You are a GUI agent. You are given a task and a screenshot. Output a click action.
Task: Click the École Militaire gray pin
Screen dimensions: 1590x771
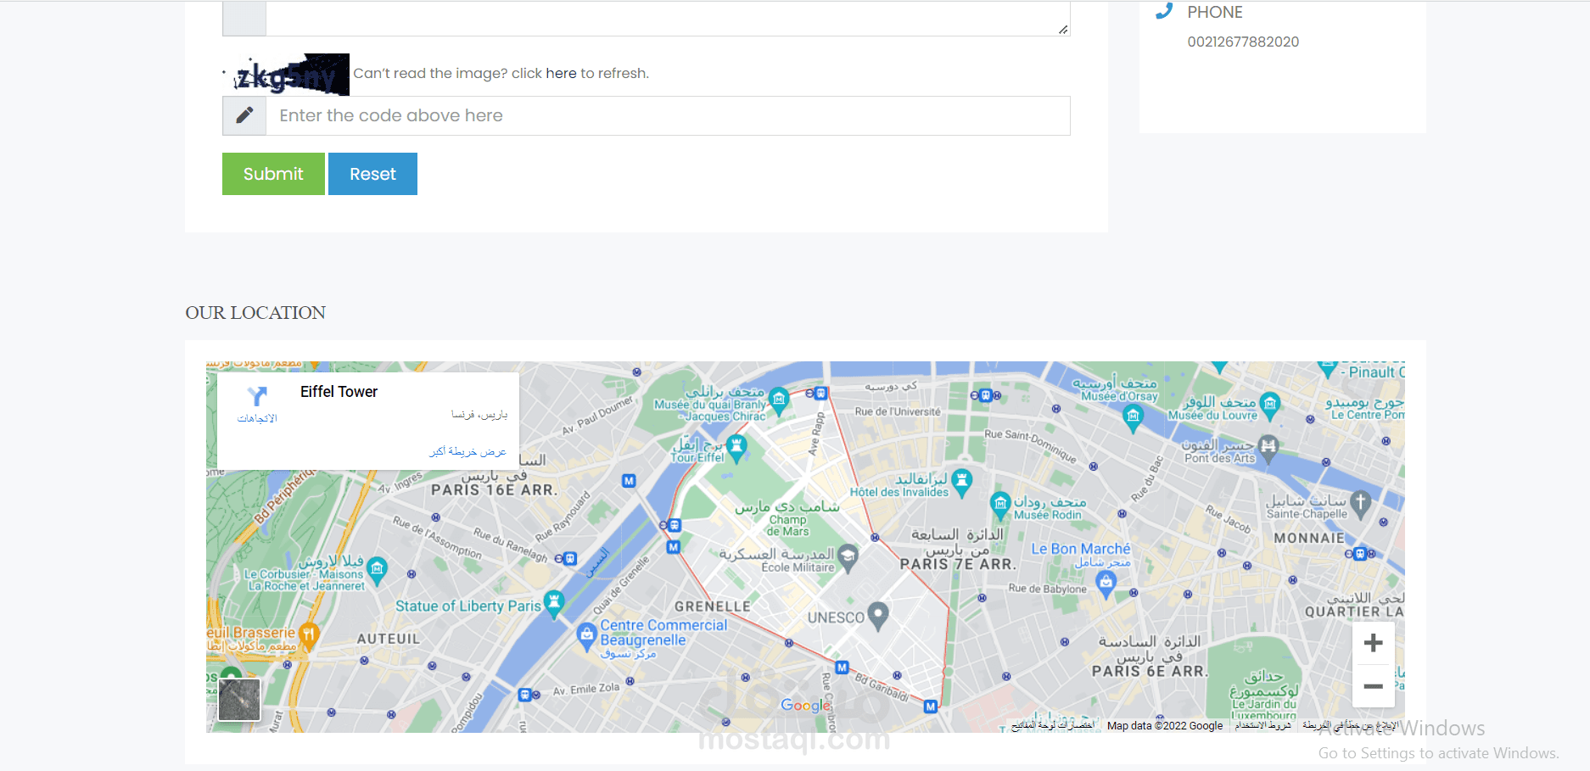pyautogui.click(x=848, y=556)
